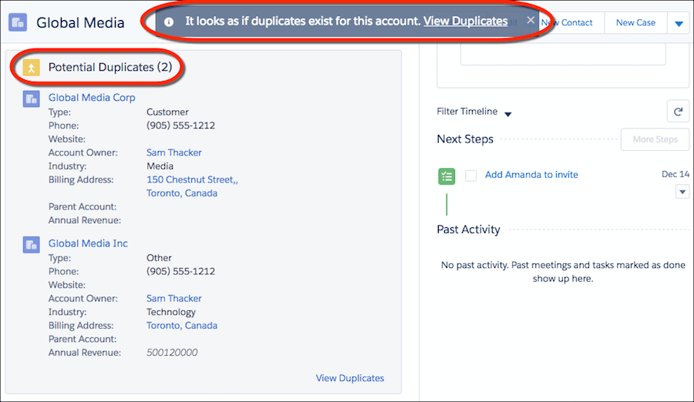
Task: Click the Global Media Inc account icon
Action: [32, 245]
